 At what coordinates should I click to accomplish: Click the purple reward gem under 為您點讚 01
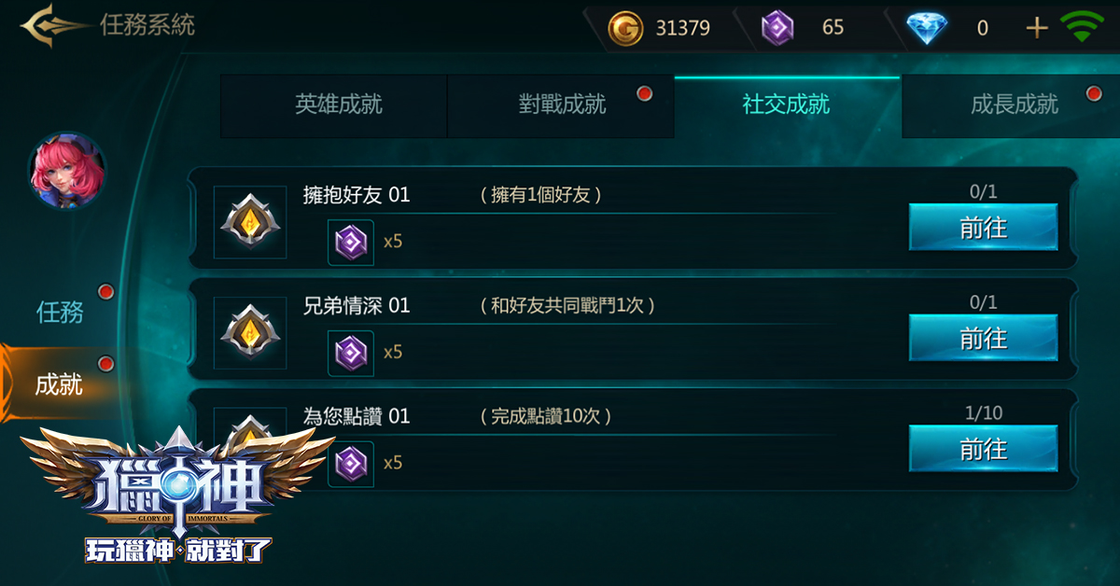[351, 464]
